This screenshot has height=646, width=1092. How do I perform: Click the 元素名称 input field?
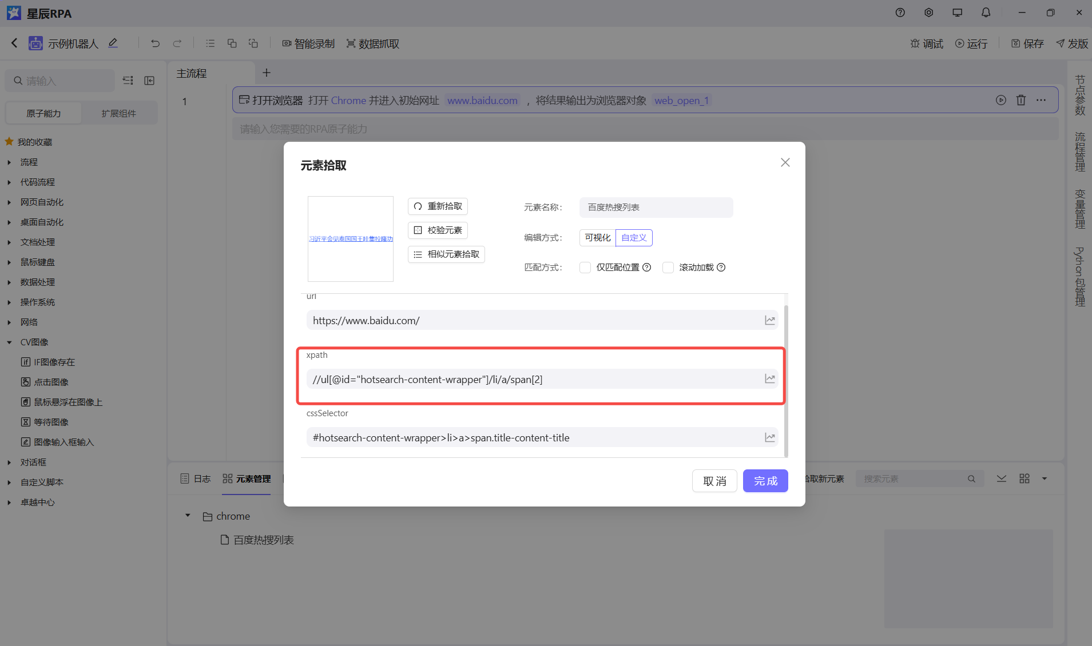[656, 208]
